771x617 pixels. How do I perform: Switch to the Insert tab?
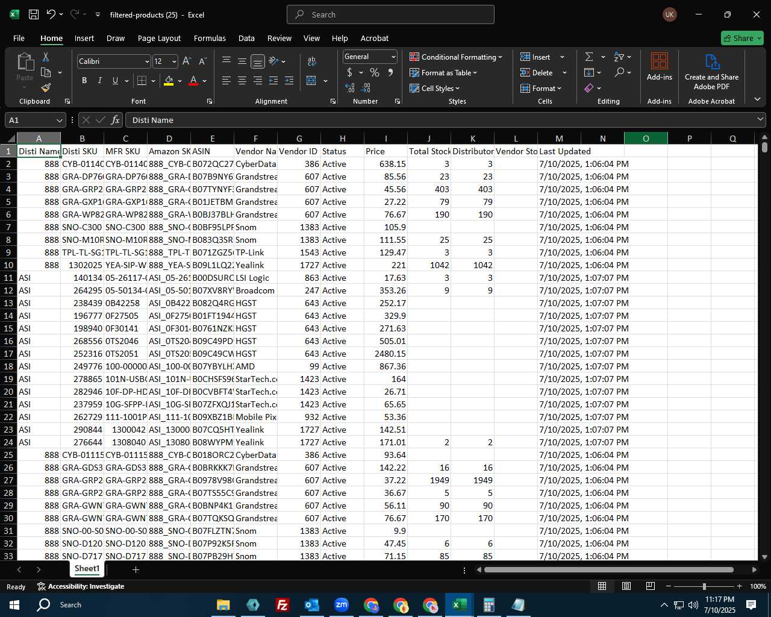tap(84, 38)
